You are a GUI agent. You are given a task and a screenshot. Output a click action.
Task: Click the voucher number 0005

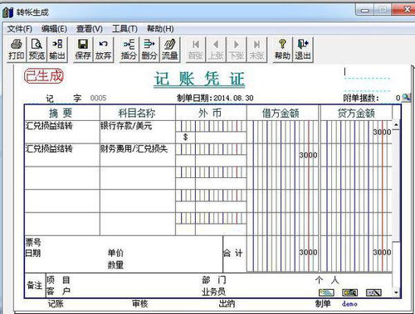pyautogui.click(x=98, y=98)
